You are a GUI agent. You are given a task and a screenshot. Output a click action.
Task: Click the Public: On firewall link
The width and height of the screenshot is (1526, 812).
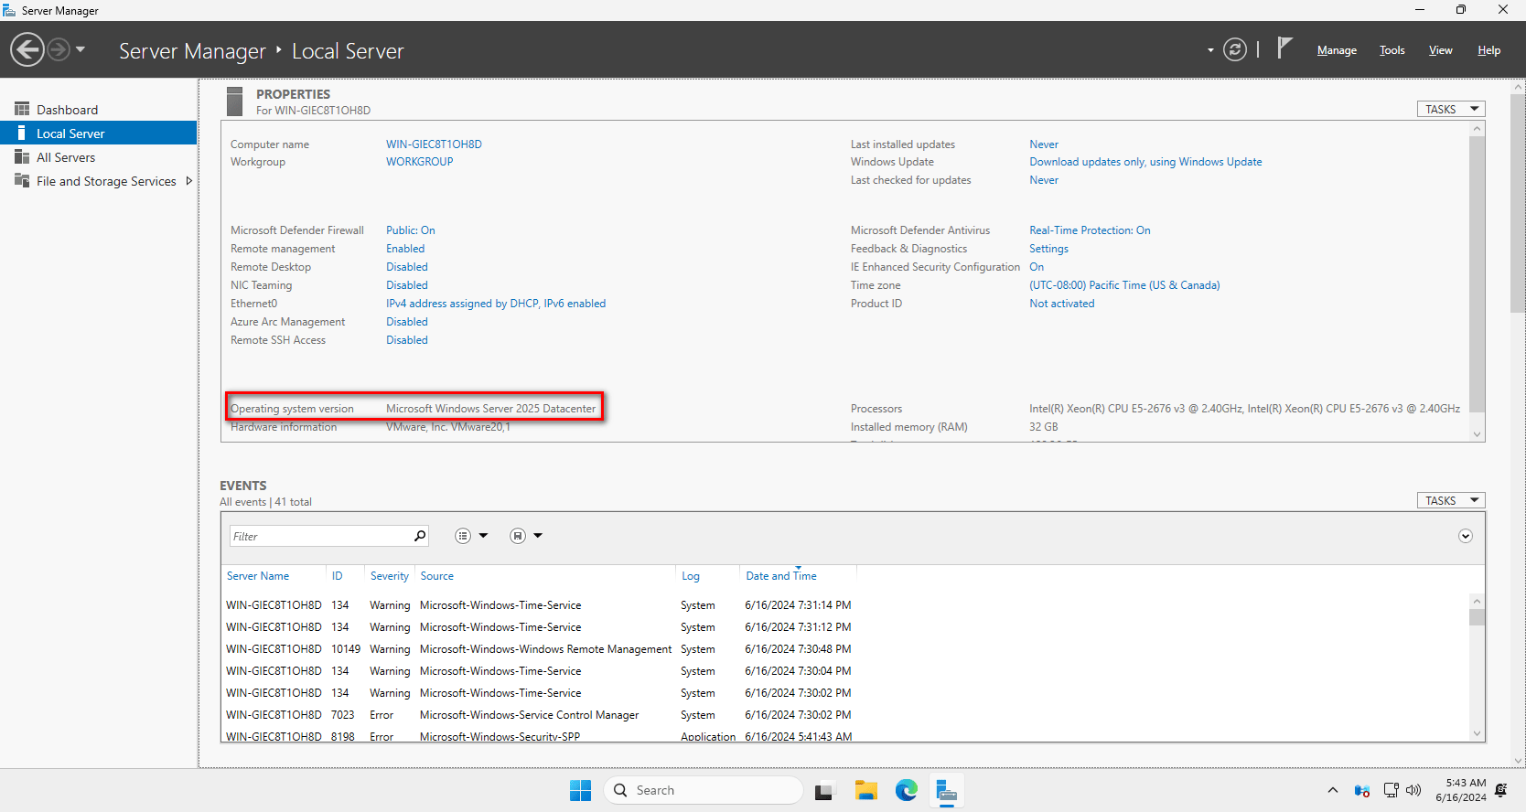410,230
